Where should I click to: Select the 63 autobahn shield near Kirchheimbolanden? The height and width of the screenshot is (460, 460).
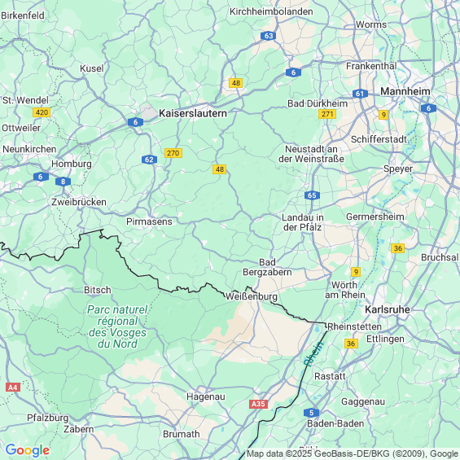pos(269,36)
